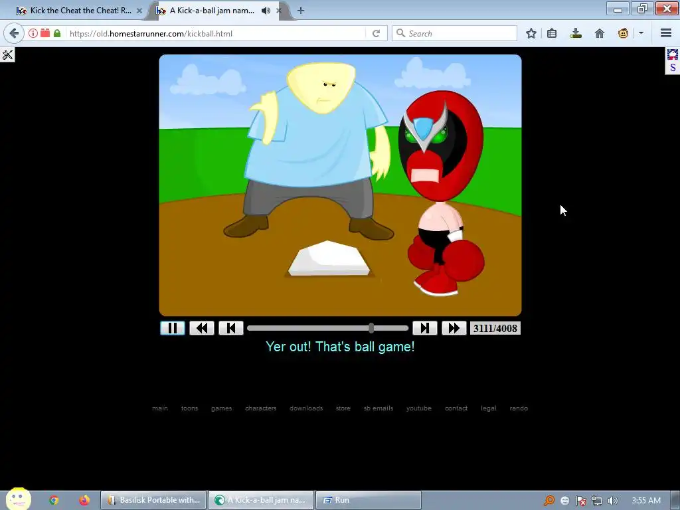680x510 pixels.
Task: Launch Firefox from the taskbar
Action: 84,500
